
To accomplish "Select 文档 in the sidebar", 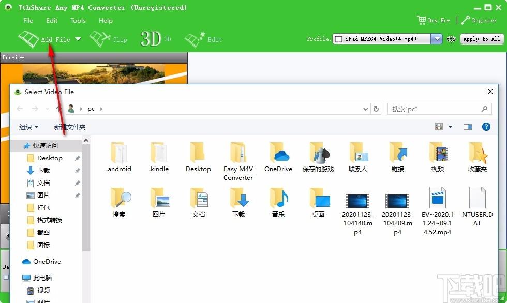I will (x=43, y=183).
